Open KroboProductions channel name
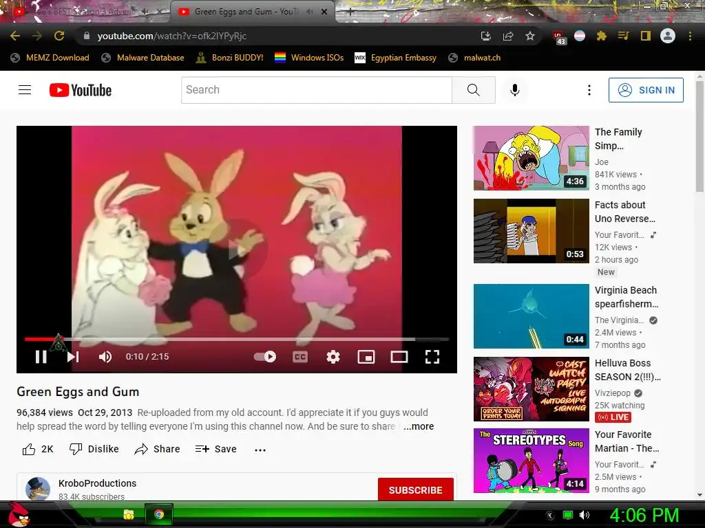 97,483
